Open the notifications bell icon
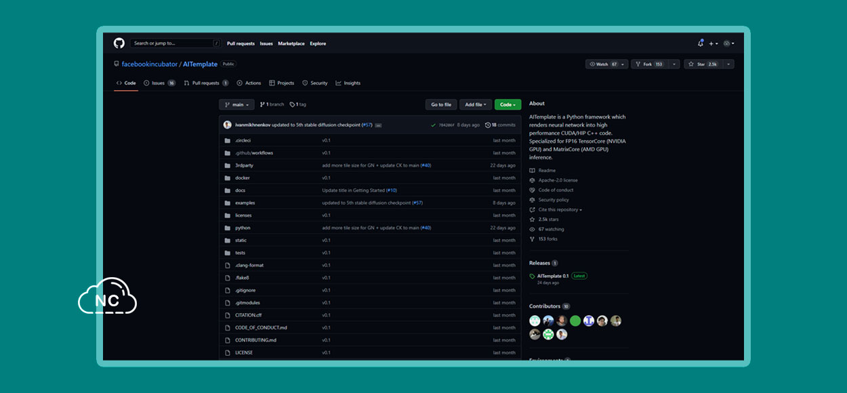This screenshot has width=847, height=393. click(701, 43)
